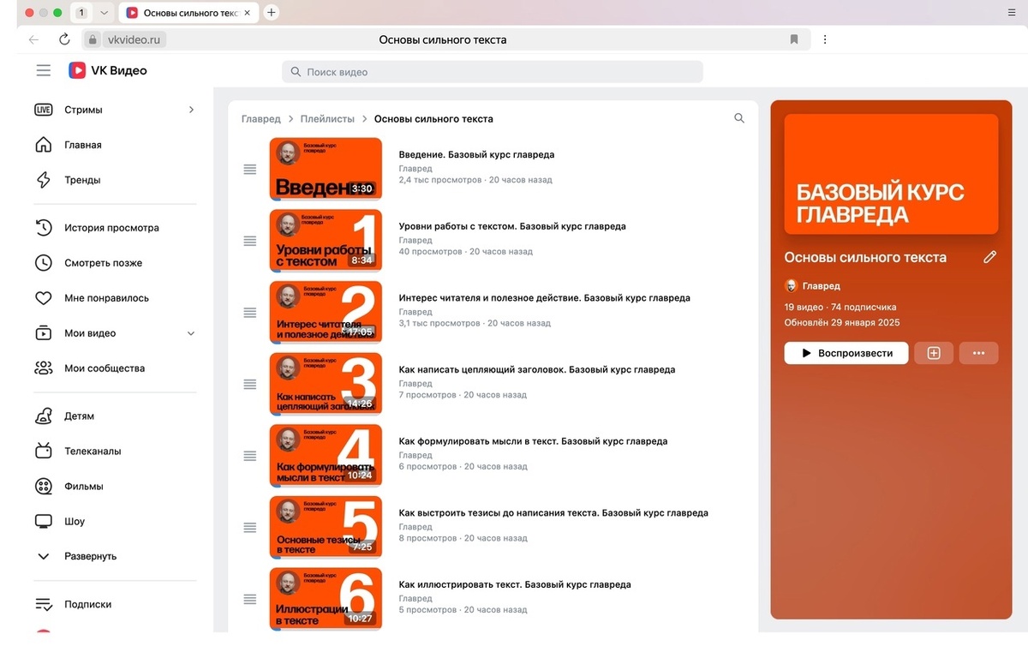Open video thumbnail numbered 4, 10:24
Screen dimensions: 1028x652
pos(326,456)
